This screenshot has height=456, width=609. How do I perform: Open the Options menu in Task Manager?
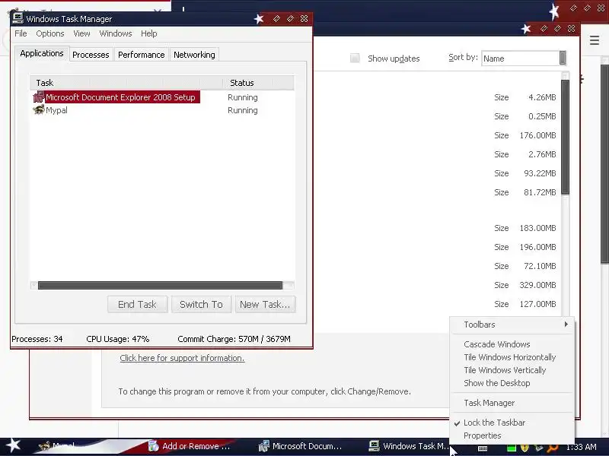point(50,33)
